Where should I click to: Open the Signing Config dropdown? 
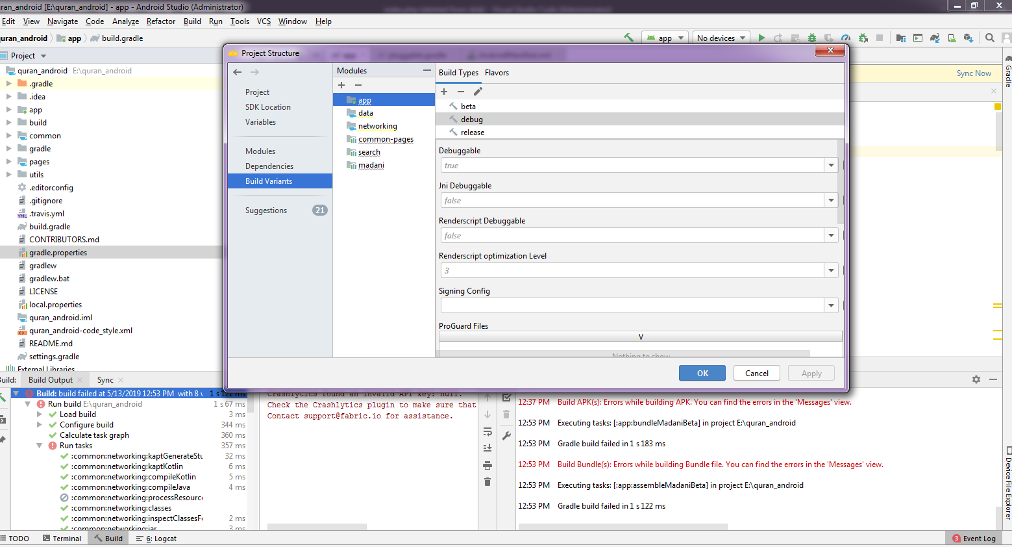point(831,305)
